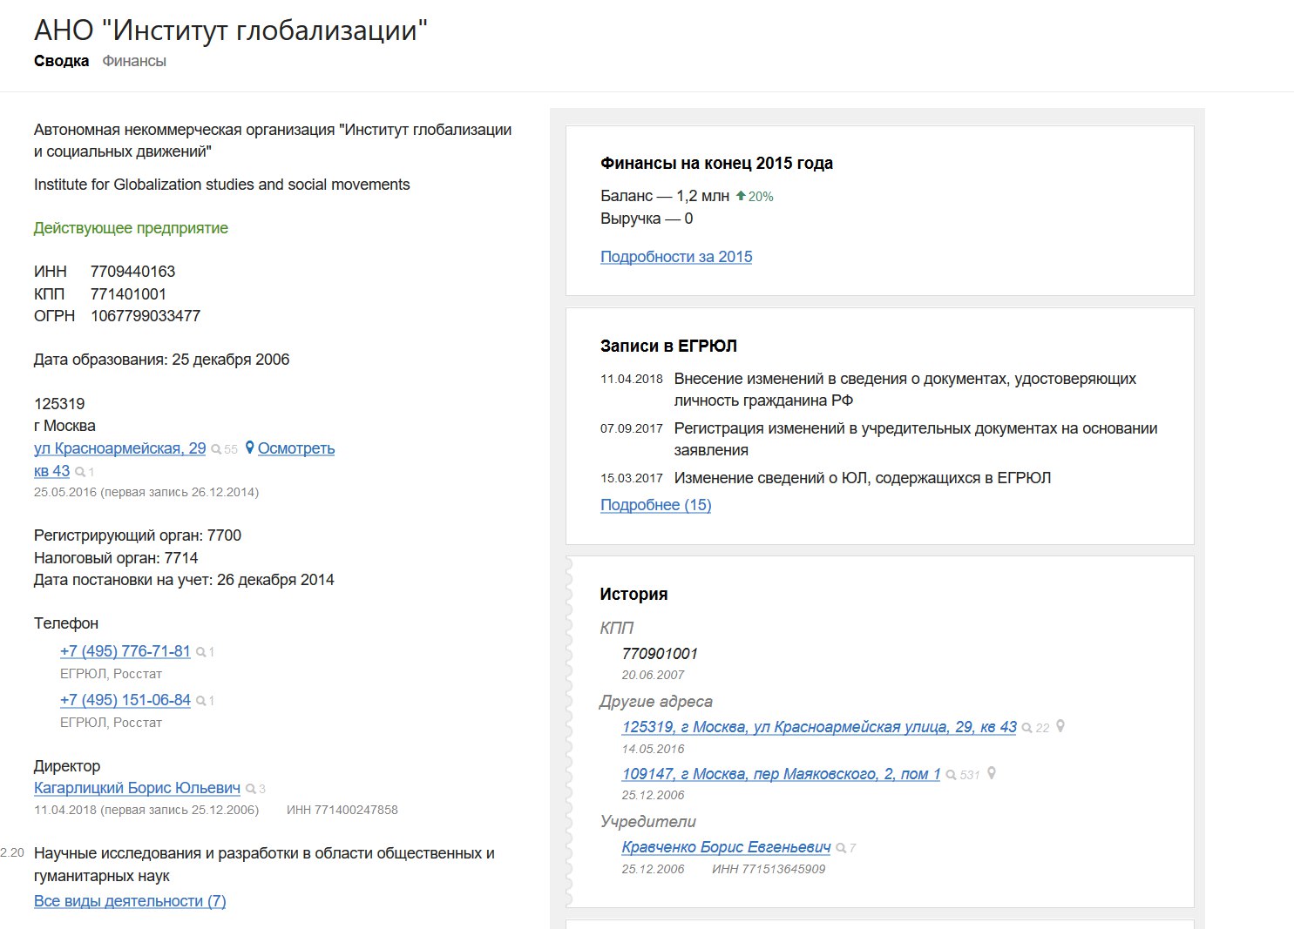This screenshot has width=1294, height=929.
Task: Open director Кагарлицкий Борис Юльевич profile
Action: pyautogui.click(x=137, y=788)
